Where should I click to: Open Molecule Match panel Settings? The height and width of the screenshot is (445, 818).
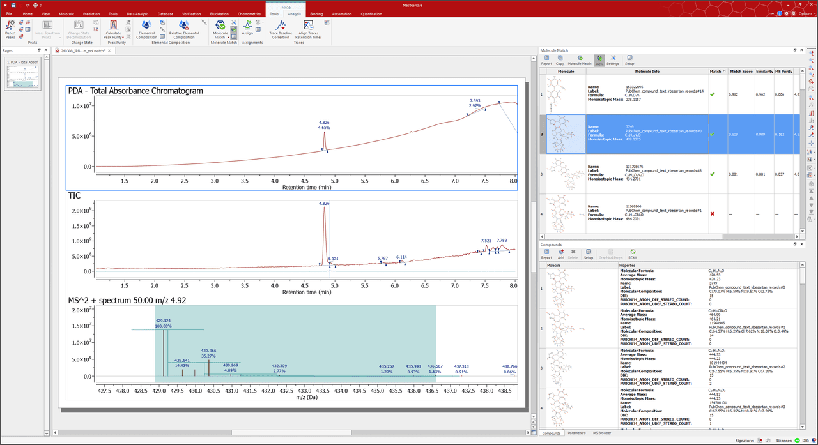coord(613,60)
